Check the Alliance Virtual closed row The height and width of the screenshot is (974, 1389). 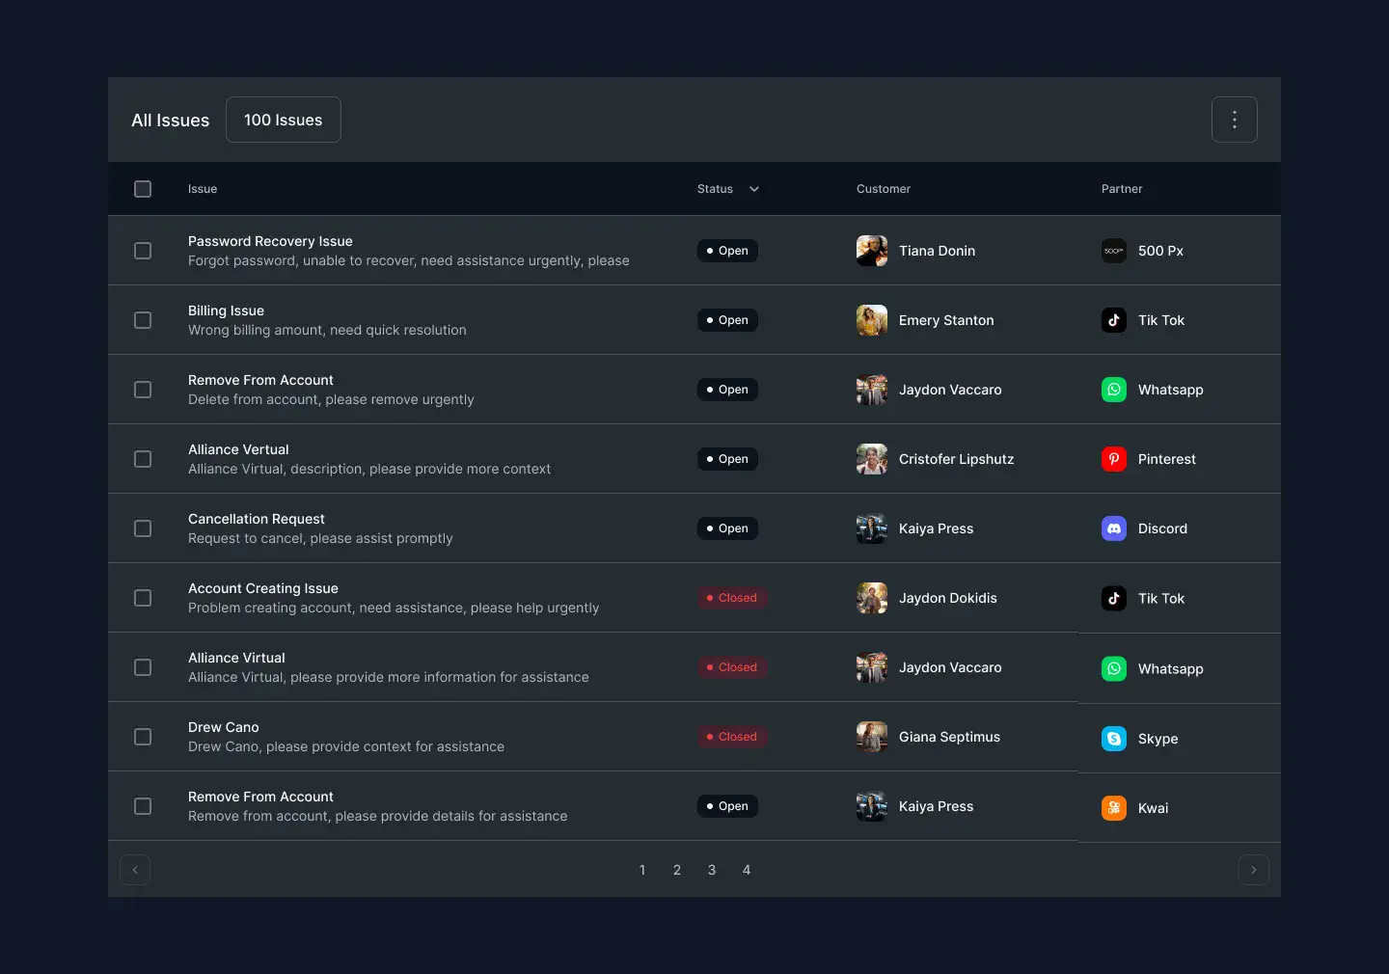pyautogui.click(x=143, y=667)
